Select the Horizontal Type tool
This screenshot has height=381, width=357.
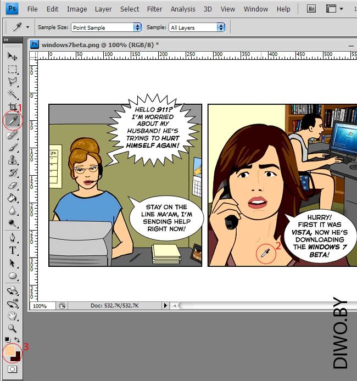[x=12, y=250]
